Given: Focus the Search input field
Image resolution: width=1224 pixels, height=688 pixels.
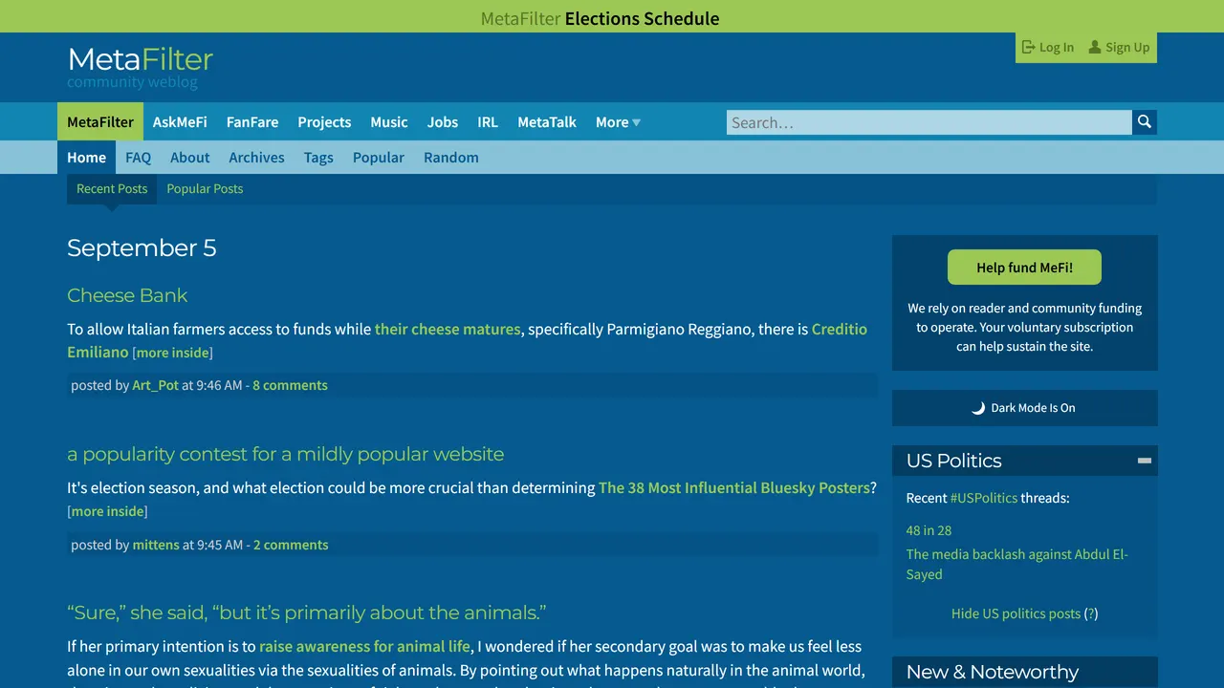Looking at the screenshot, I should point(929,122).
